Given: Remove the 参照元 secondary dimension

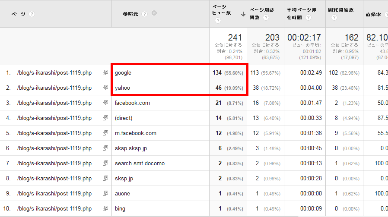Looking at the screenshot, I should (x=154, y=13).
